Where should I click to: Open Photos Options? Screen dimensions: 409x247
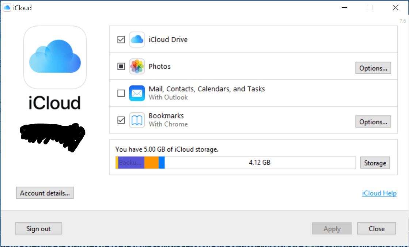click(x=373, y=68)
